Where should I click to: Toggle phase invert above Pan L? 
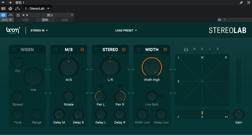(x=101, y=86)
